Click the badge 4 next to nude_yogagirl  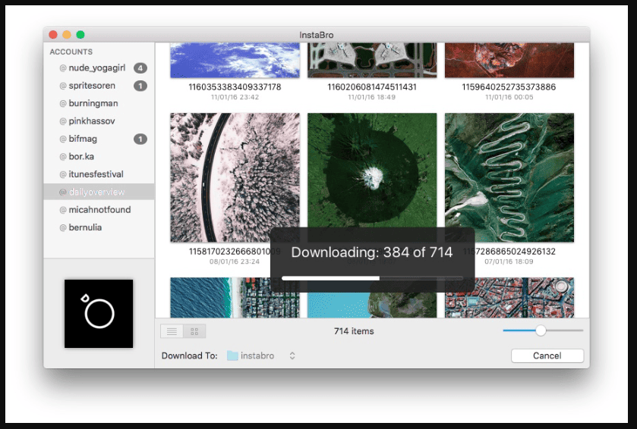[x=140, y=68]
